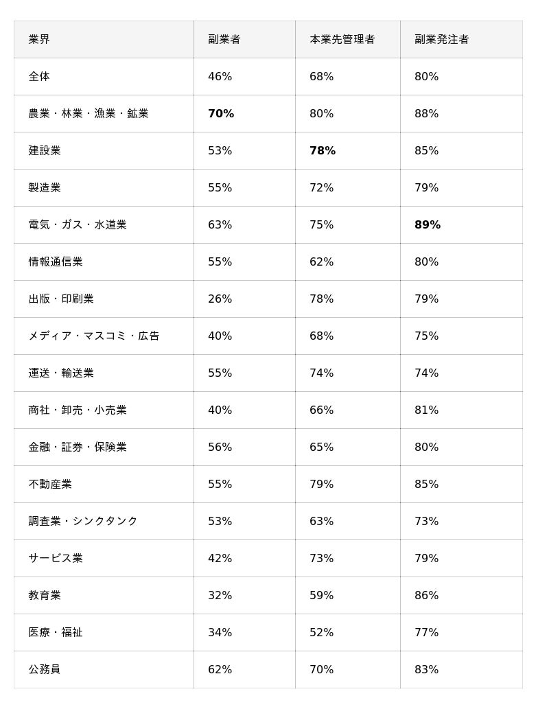Click the 副業者 column header

click(224, 40)
